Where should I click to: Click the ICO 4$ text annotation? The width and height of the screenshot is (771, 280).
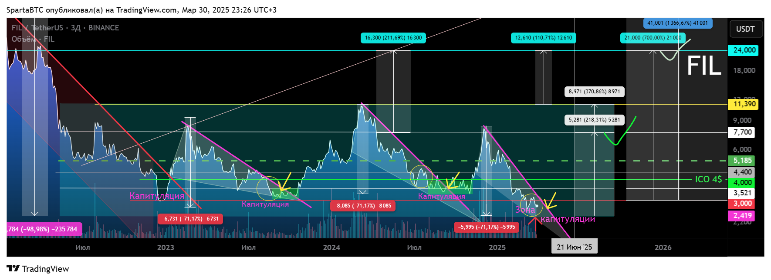tap(709, 179)
